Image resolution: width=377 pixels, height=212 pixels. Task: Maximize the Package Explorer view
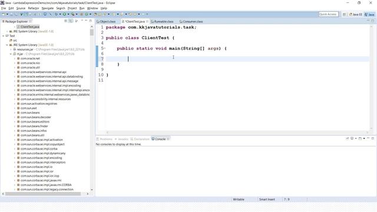click(90, 21)
